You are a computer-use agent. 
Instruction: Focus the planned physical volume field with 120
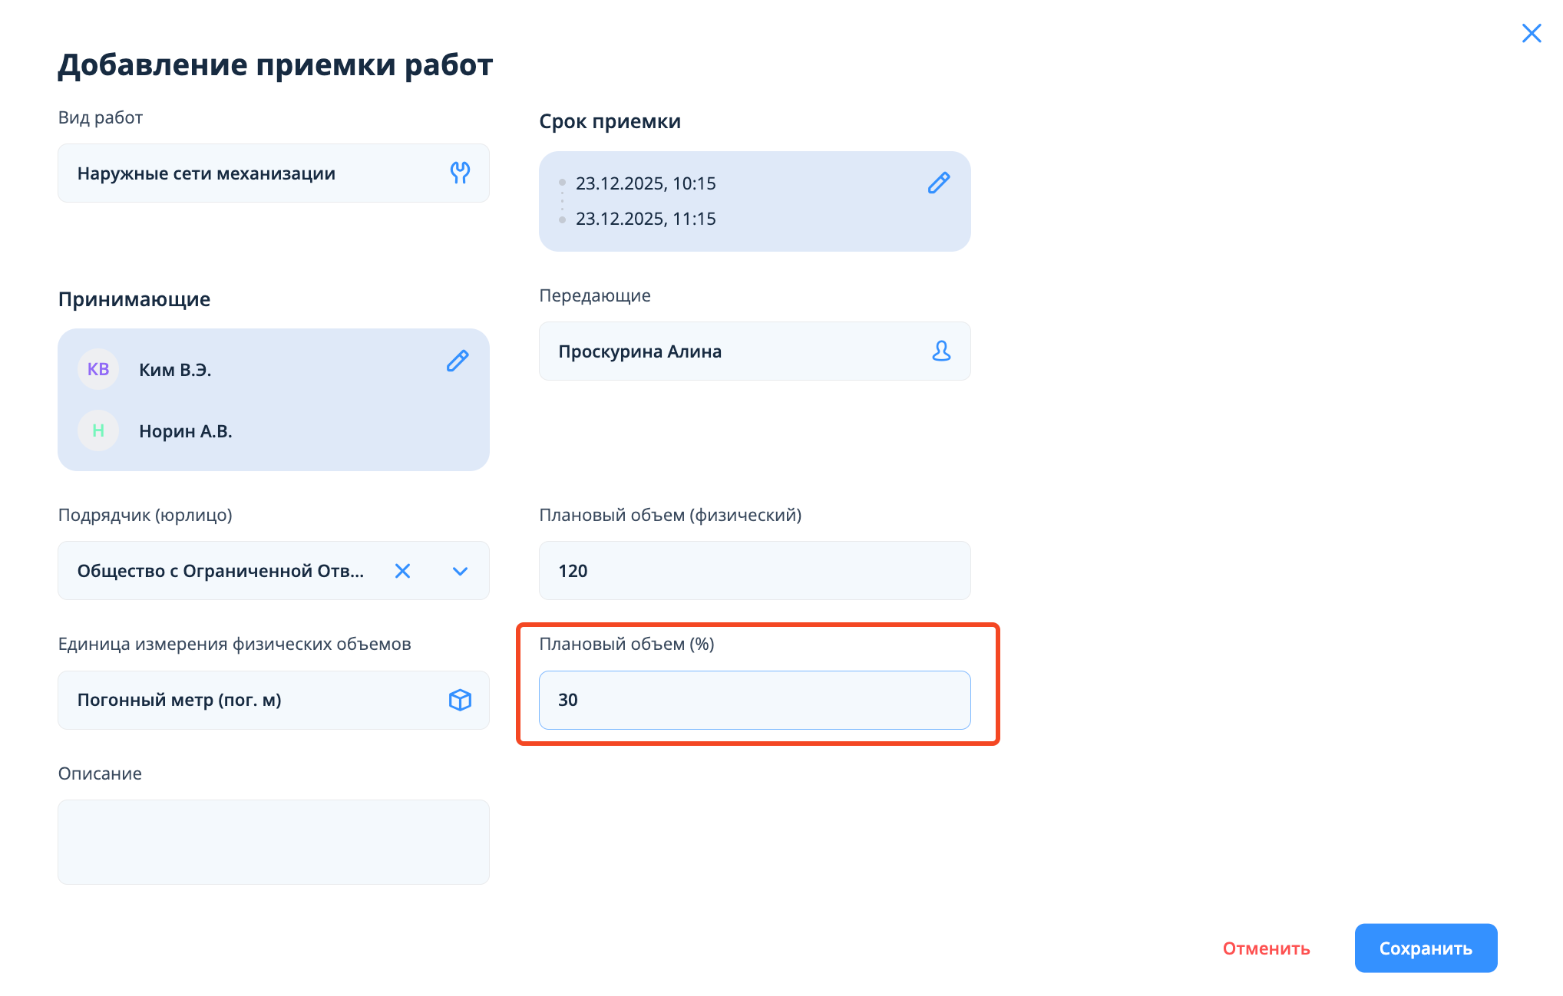click(x=754, y=571)
